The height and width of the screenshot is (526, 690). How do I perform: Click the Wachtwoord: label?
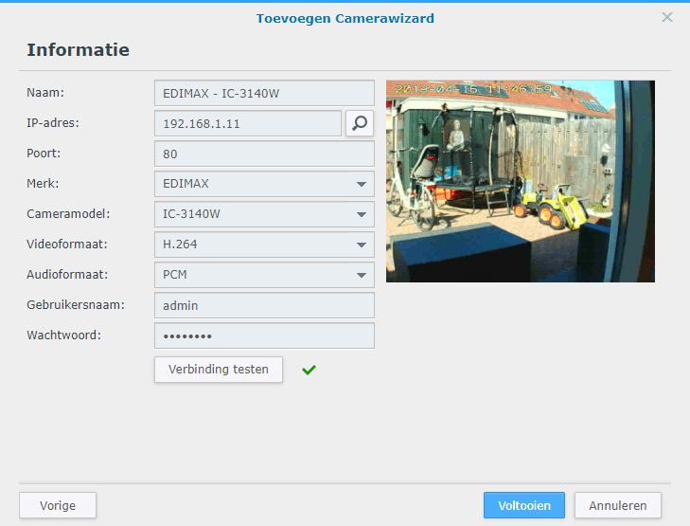coord(63,336)
